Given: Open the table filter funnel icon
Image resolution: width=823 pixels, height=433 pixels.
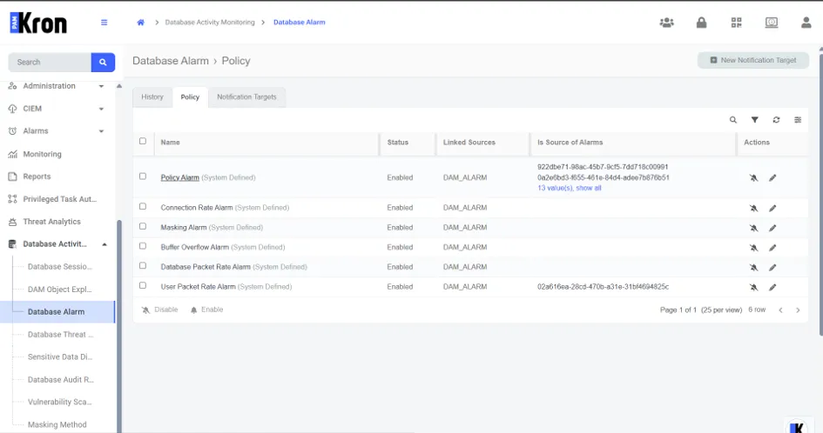Looking at the screenshot, I should [755, 120].
